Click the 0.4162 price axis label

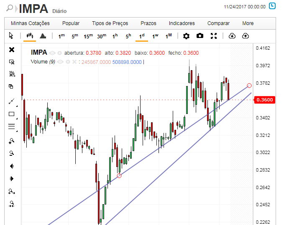pyautogui.click(x=263, y=48)
